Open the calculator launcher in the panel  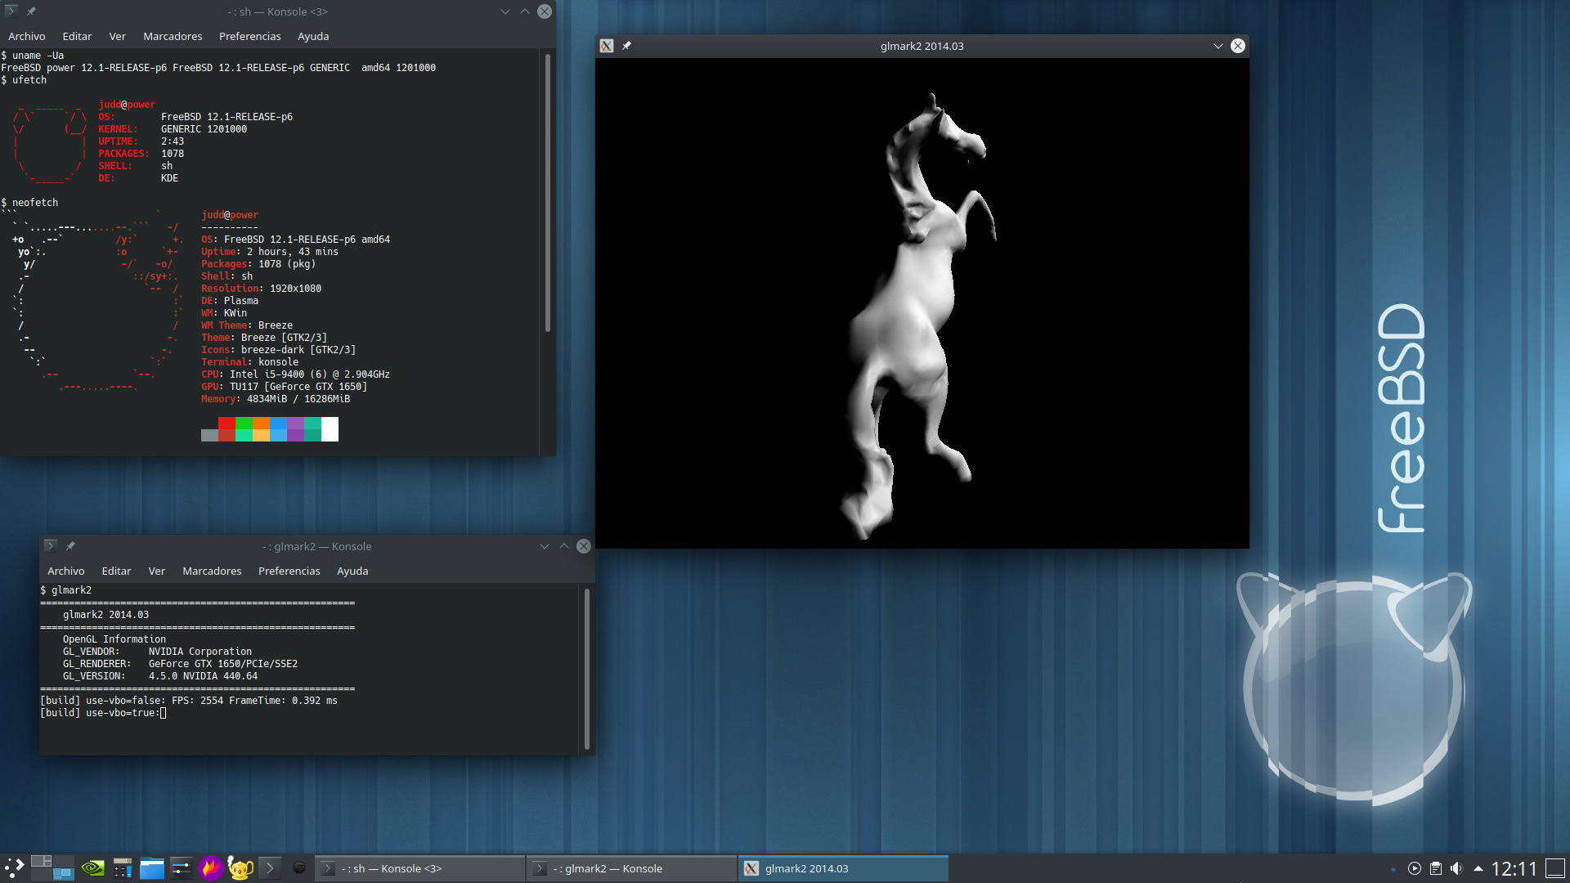click(x=123, y=868)
